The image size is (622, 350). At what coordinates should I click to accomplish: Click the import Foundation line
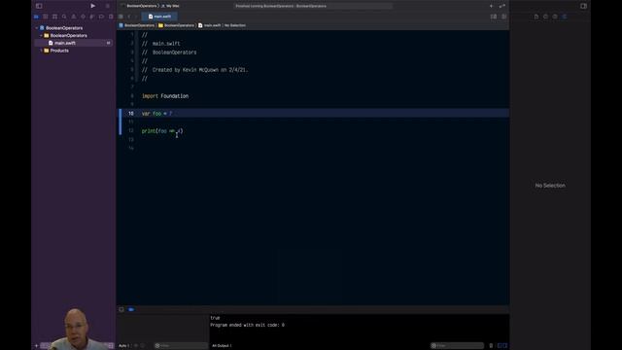(165, 96)
